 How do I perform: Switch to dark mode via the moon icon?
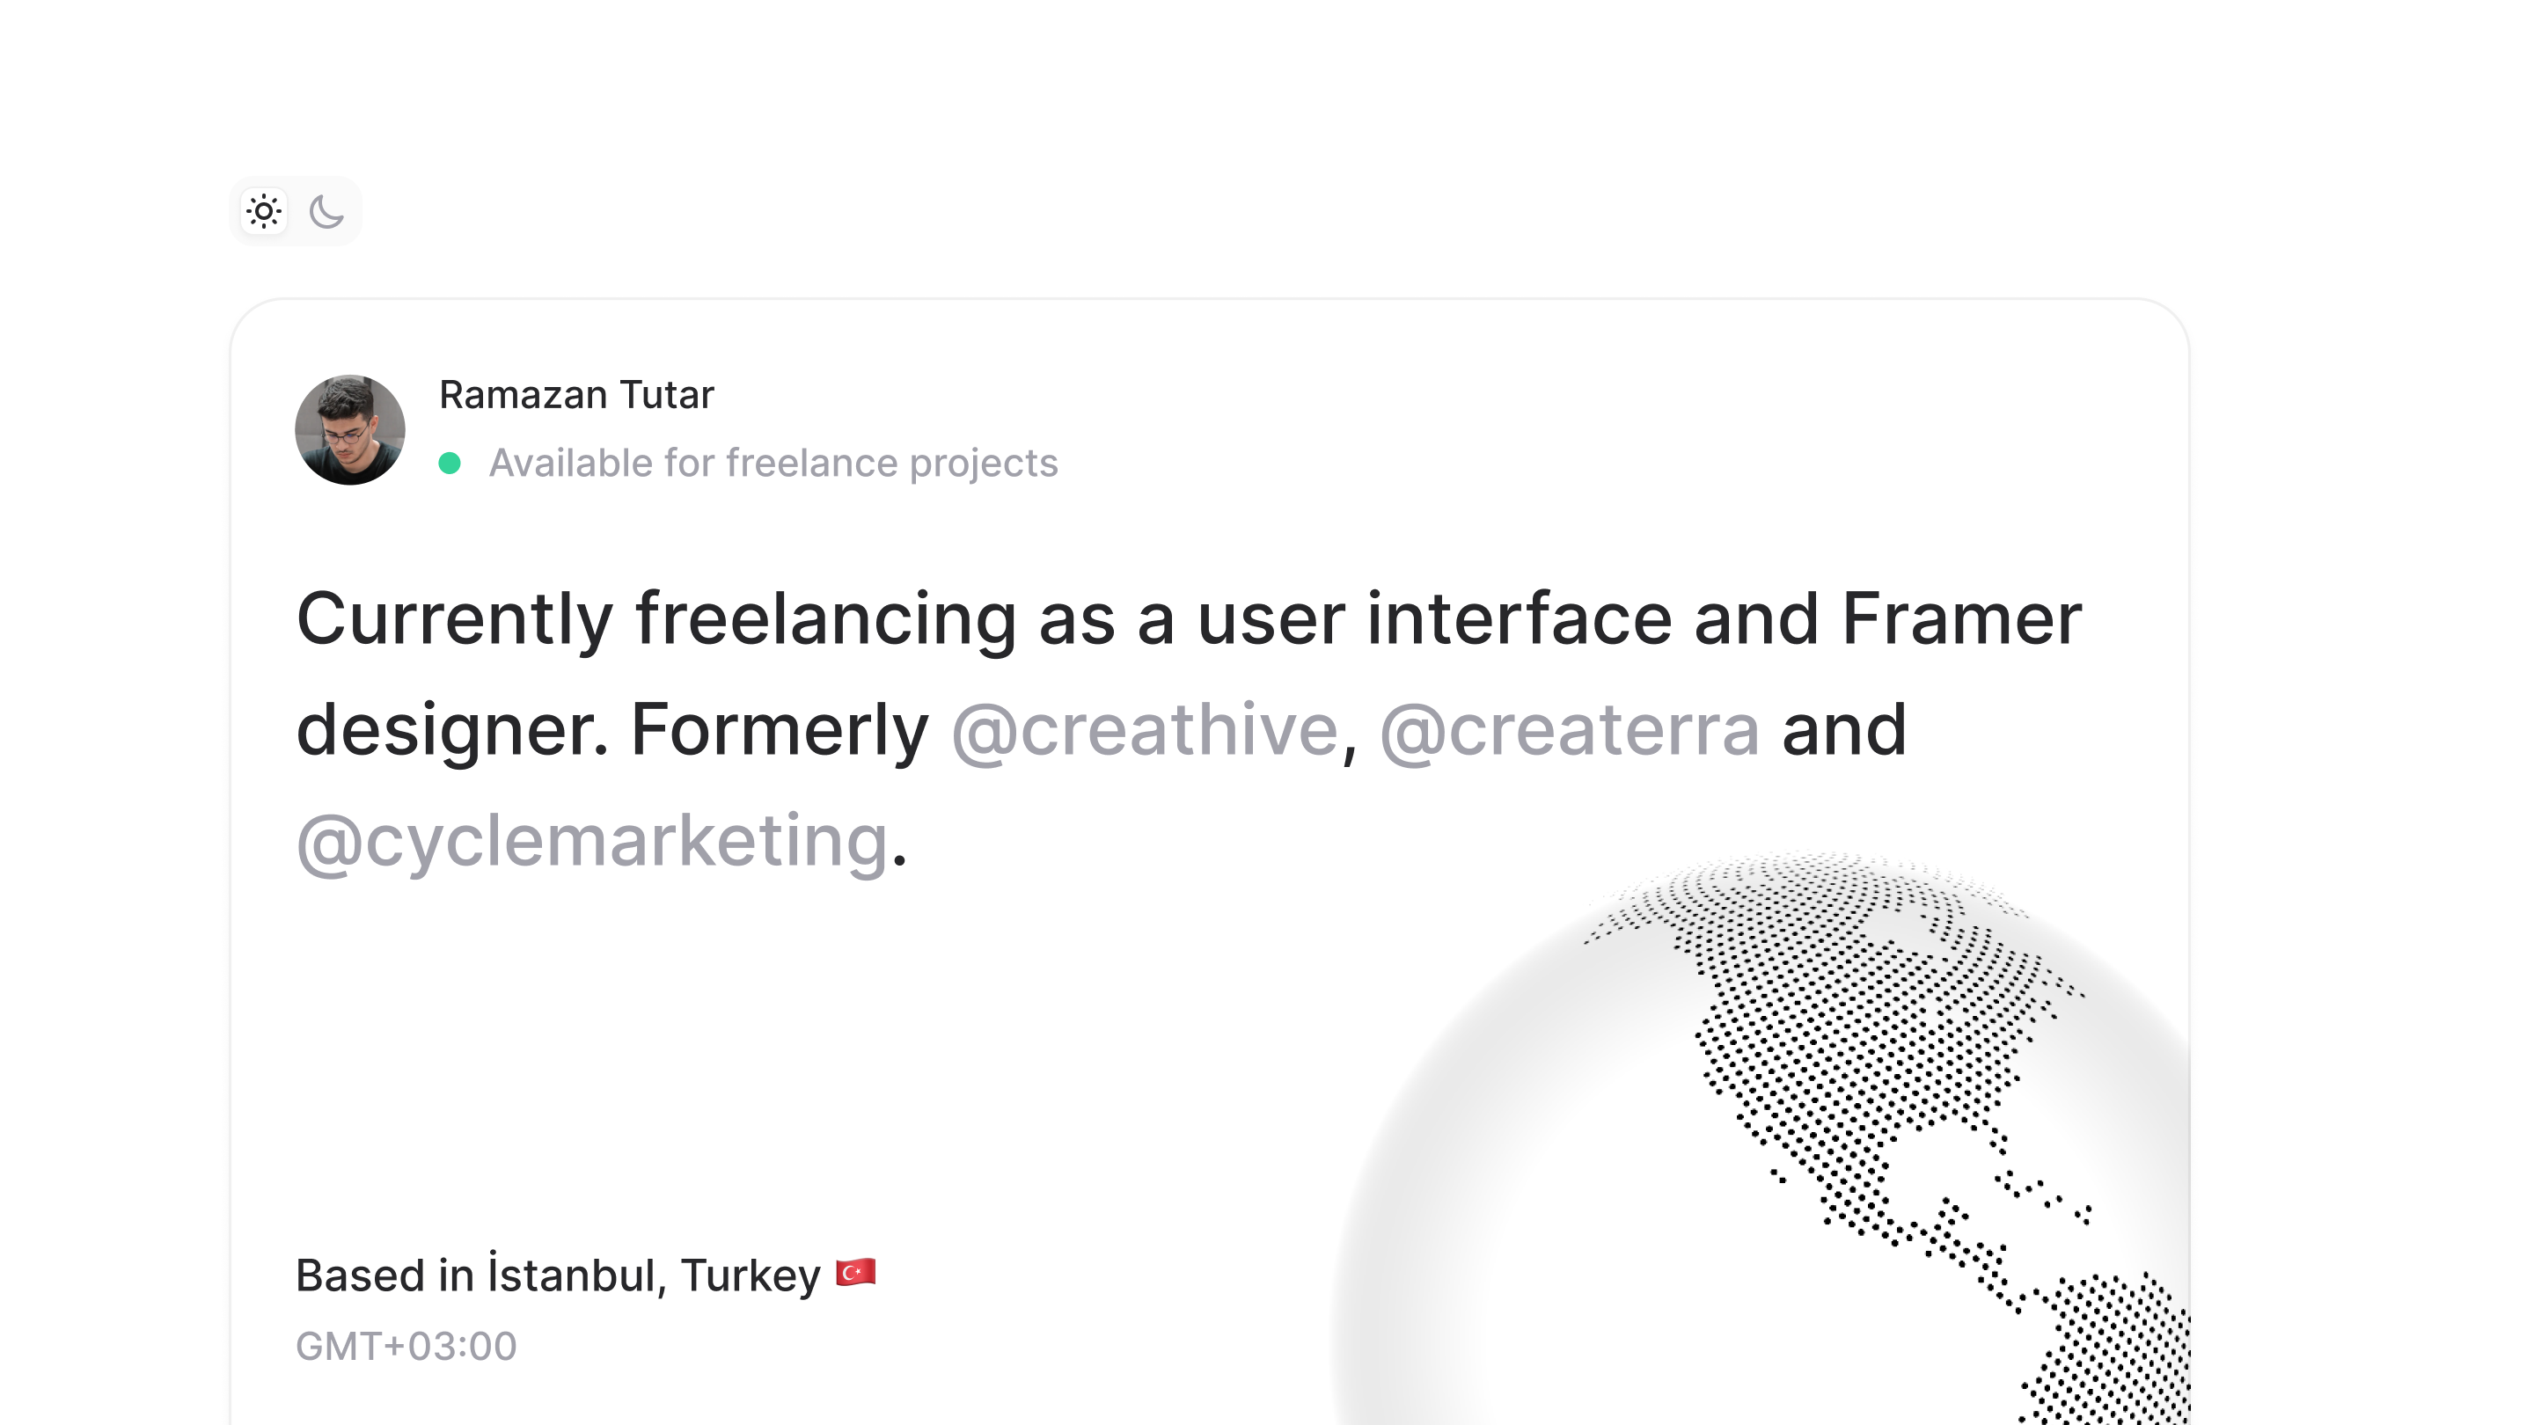coord(327,211)
